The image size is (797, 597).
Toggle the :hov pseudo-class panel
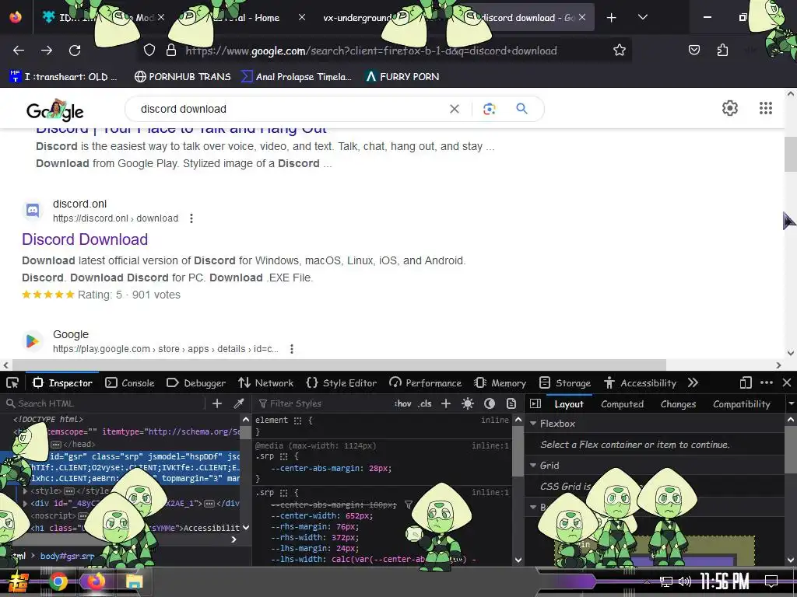click(402, 403)
